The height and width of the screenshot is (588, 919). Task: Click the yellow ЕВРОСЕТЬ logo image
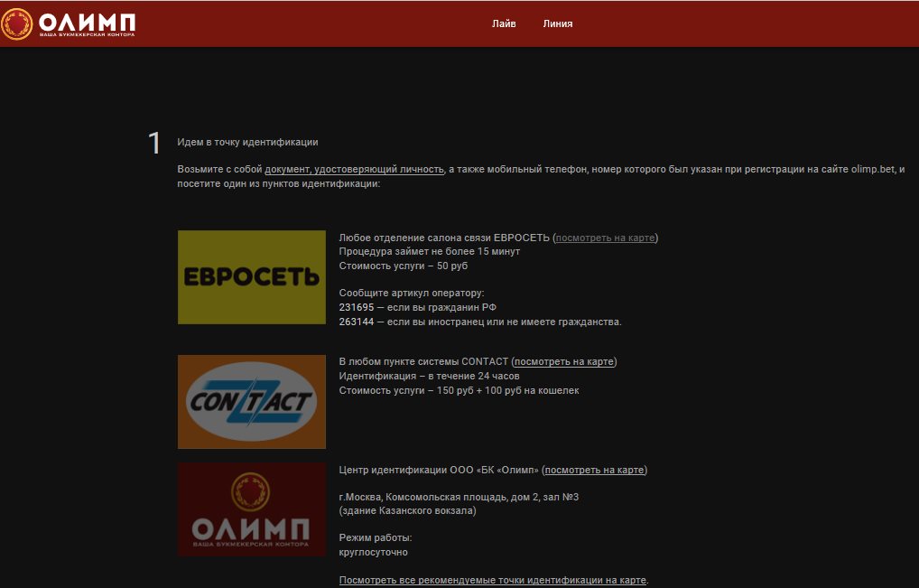252,276
